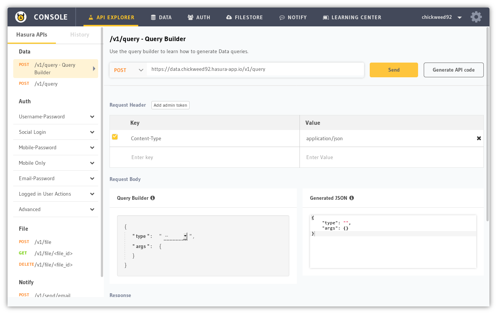Click the Generated JSON info icon
This screenshot has height=314, width=497.
pyautogui.click(x=352, y=198)
